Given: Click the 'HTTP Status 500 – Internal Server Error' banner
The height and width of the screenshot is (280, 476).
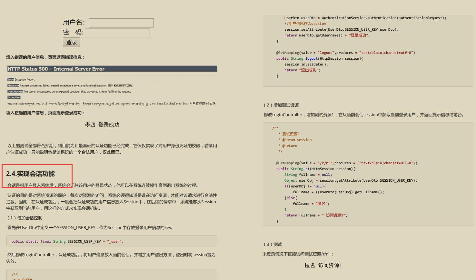Looking at the screenshot, I should coord(112,69).
